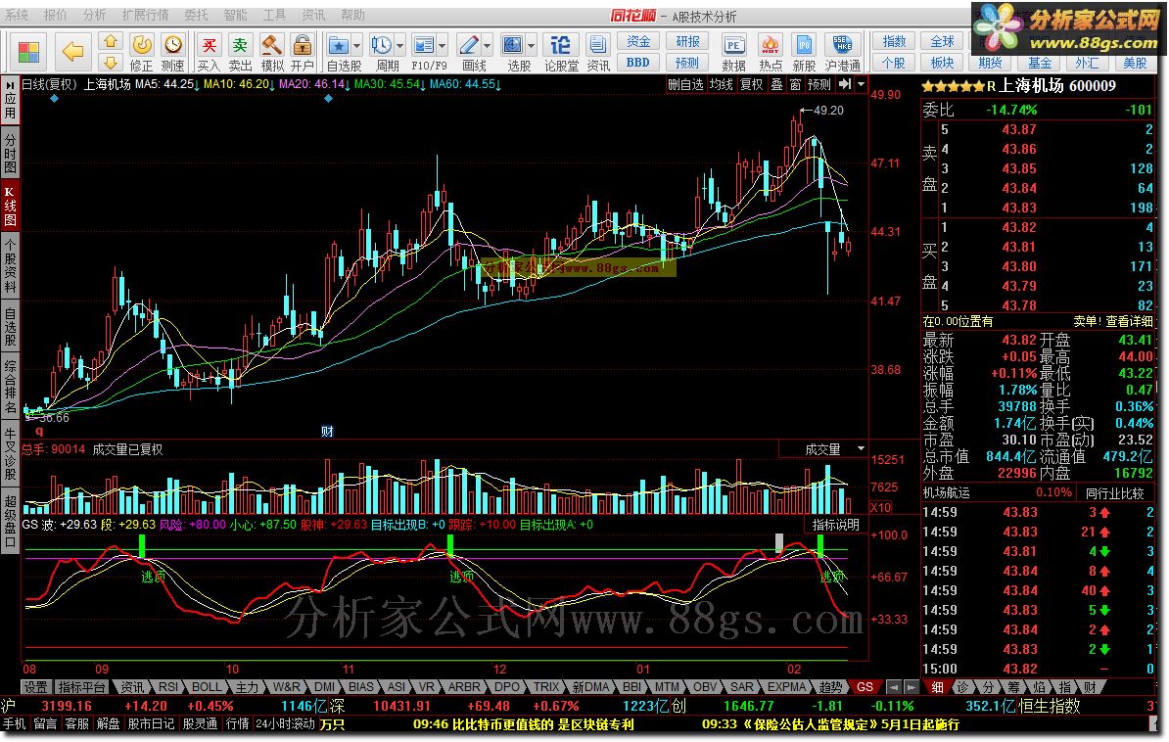Switch to the 分时图 sidebar tab
The image size is (1169, 742).
pyautogui.click(x=11, y=152)
